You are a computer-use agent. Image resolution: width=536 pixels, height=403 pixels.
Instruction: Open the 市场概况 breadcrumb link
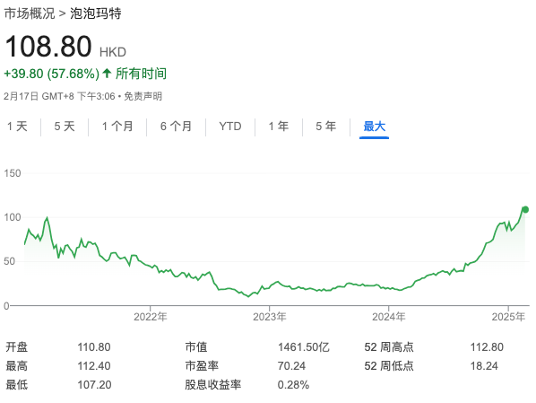coord(30,13)
